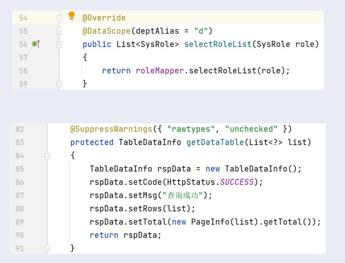
Task: Click the SUCCESS constant on line 86
Action: (237, 182)
